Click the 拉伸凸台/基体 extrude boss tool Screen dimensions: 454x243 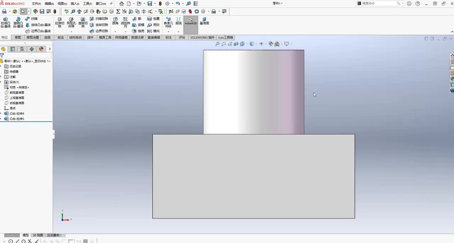pyautogui.click(x=6, y=22)
